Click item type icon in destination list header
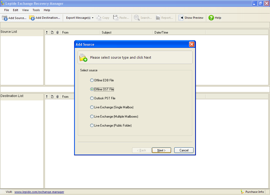Viewport: 270px width, 195px height. click(x=52, y=97)
